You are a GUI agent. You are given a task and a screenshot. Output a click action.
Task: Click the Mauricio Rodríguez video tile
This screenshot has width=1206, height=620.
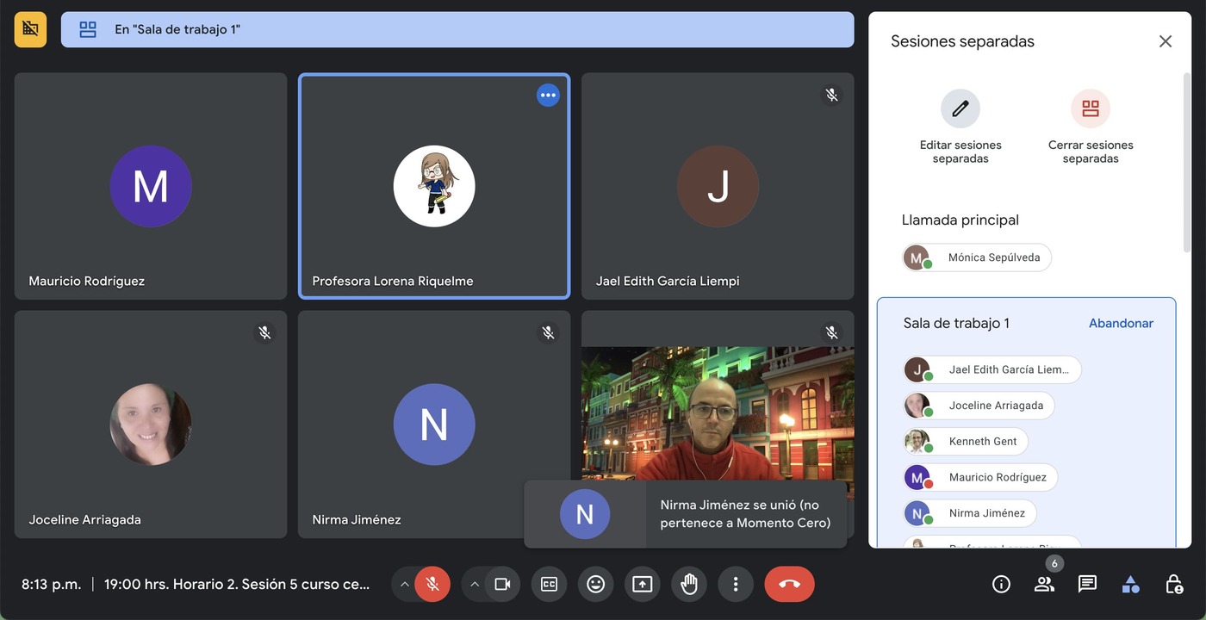tap(151, 186)
